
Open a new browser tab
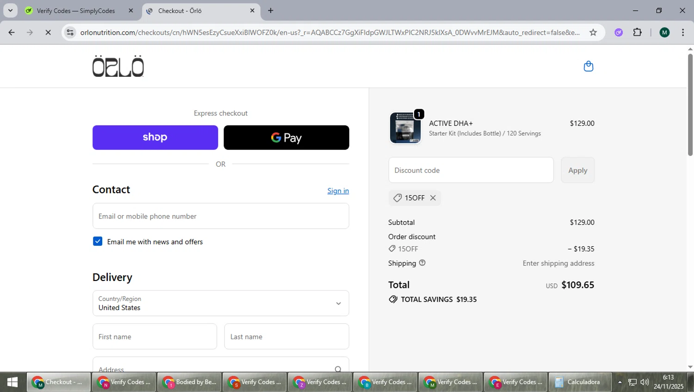271,11
